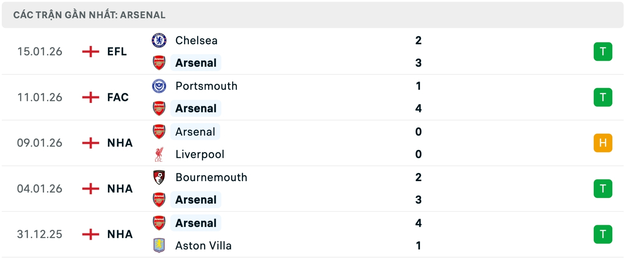
Task: Click England flag next to FAC
Action: [x=90, y=97]
